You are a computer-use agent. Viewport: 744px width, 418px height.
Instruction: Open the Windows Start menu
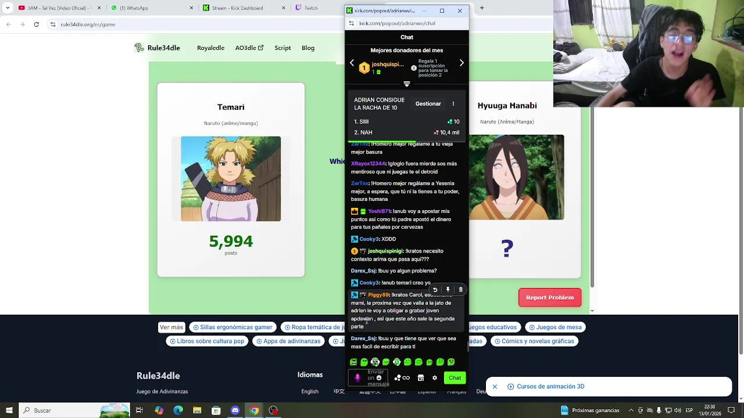pyautogui.click(x=9, y=410)
